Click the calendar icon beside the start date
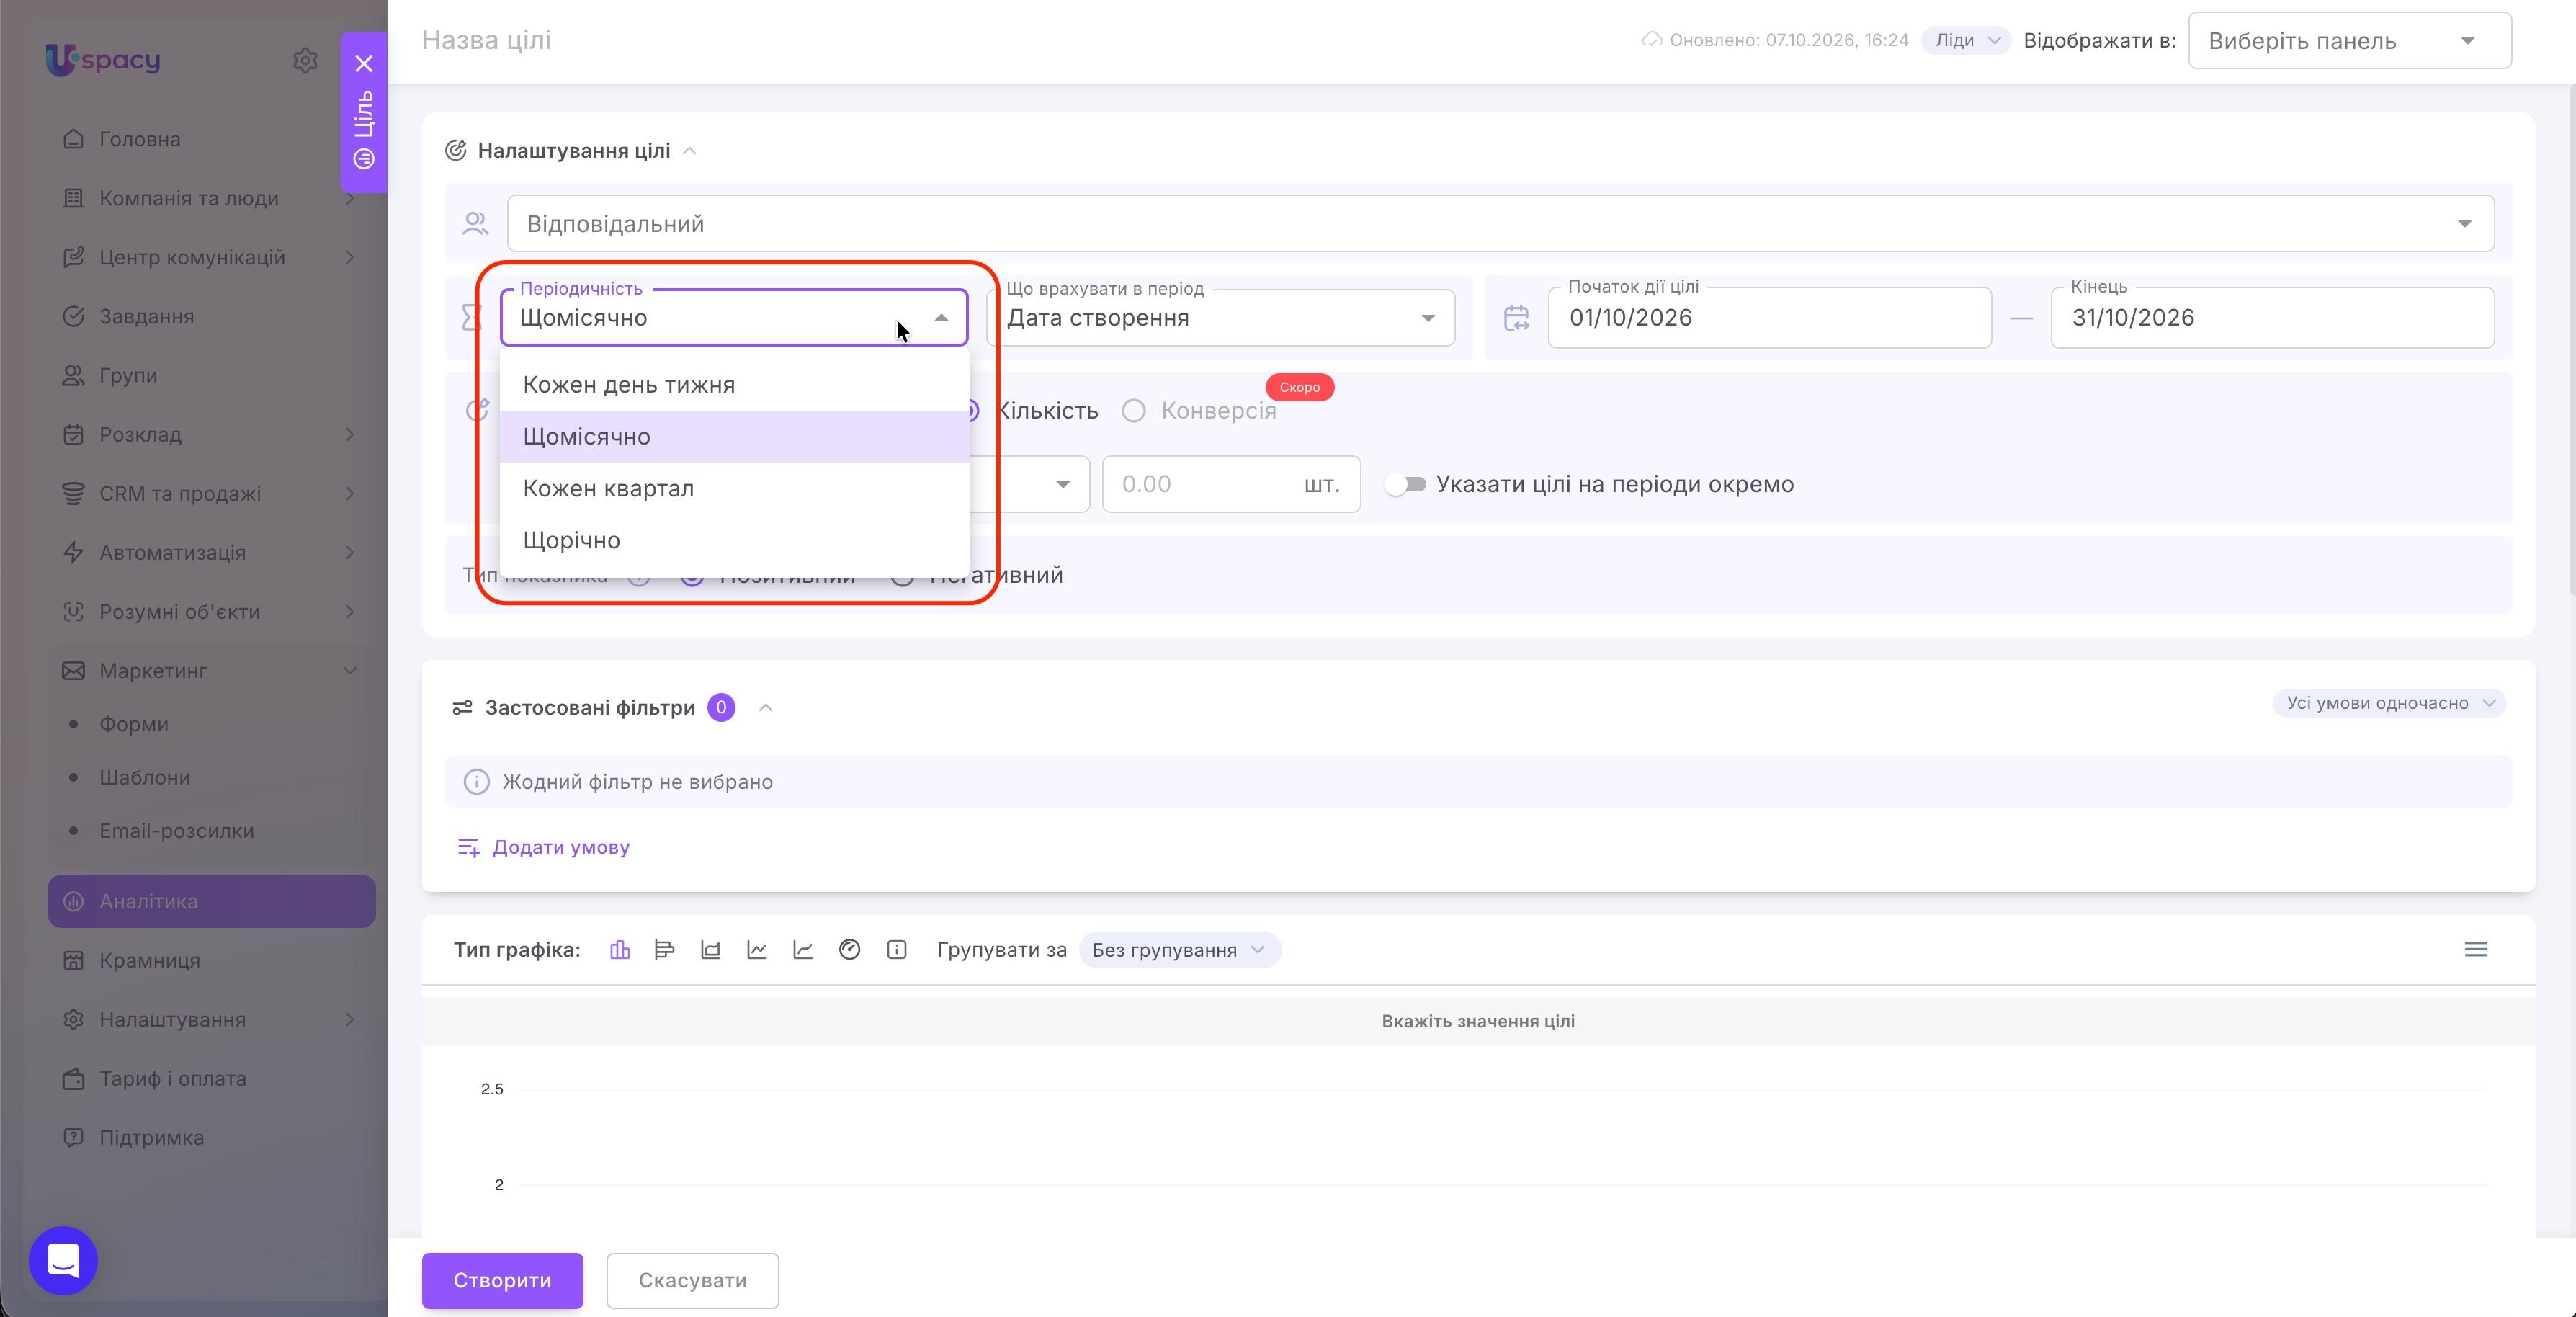The image size is (2576, 1317). point(1516,318)
